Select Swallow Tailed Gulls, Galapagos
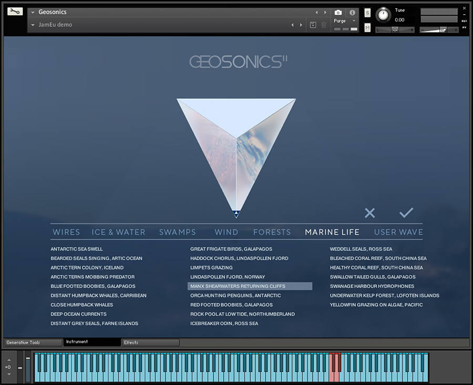473x385 pixels. point(373,277)
